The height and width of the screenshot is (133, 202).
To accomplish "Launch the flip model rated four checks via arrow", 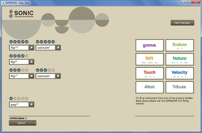I will [x=31, y=62].
